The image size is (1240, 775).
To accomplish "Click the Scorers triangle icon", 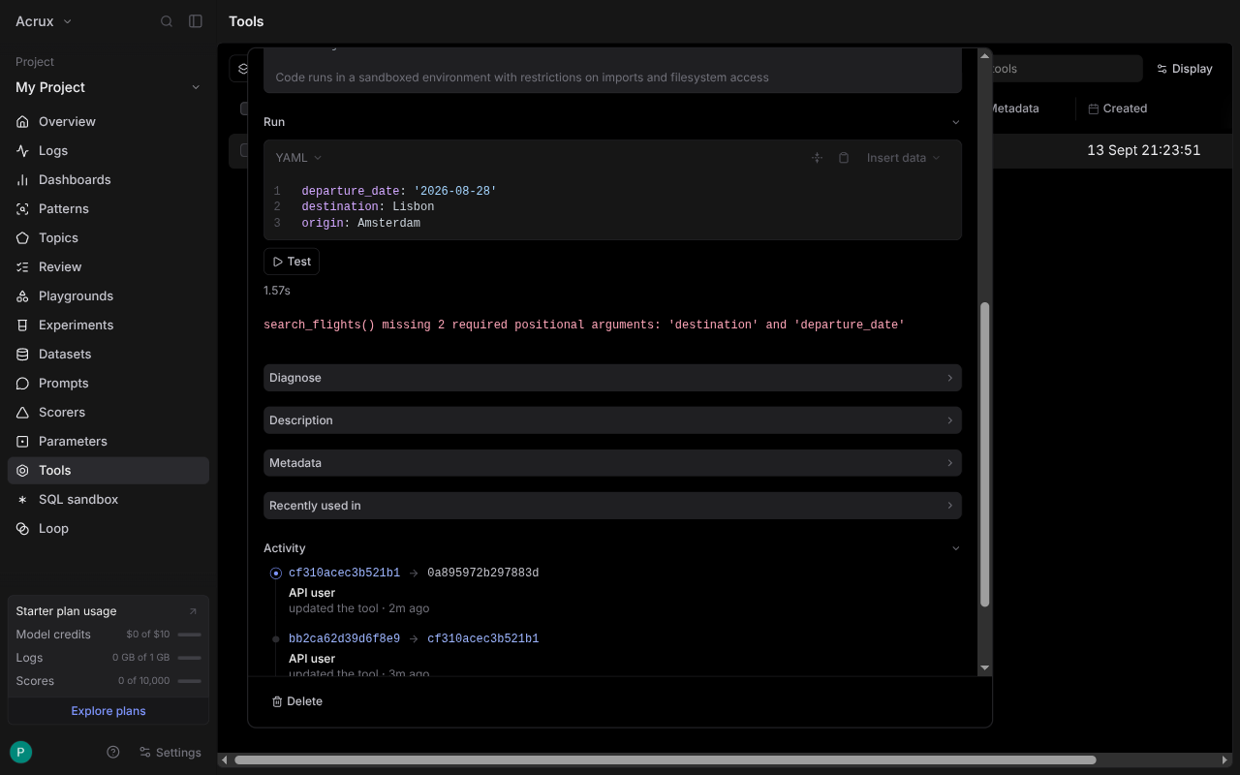I will (22, 413).
